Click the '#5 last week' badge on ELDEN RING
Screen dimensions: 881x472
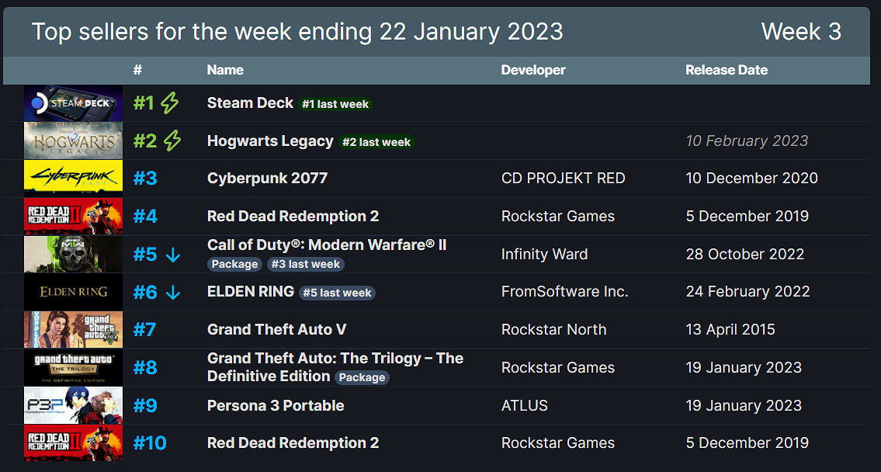tap(337, 292)
